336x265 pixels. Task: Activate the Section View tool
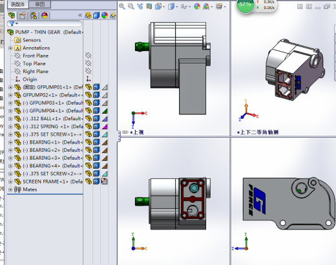click(149, 6)
